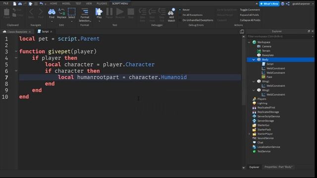
Task: Click the Paste clipboard icon
Action: (x=6, y=12)
